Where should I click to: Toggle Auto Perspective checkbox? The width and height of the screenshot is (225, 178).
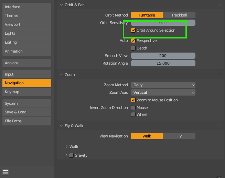(x=133, y=41)
